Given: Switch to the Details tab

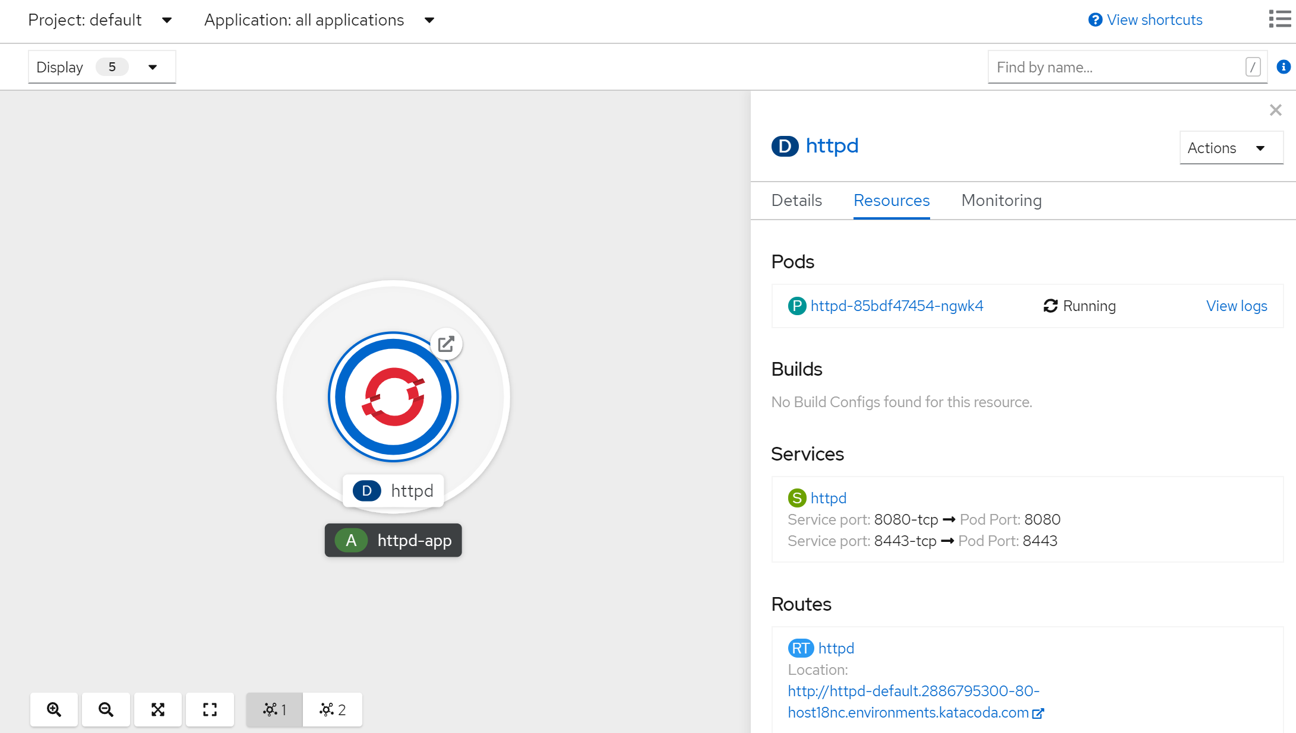Looking at the screenshot, I should point(796,201).
